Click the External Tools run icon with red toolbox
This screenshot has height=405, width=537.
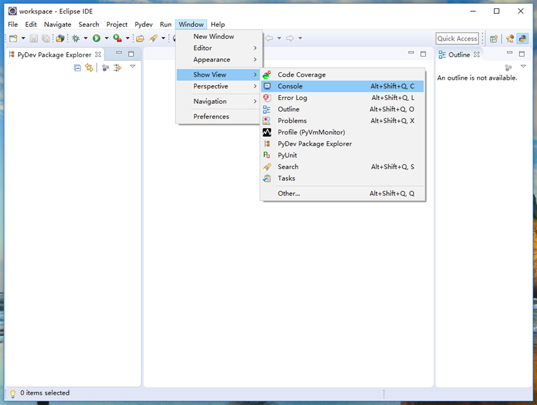118,38
